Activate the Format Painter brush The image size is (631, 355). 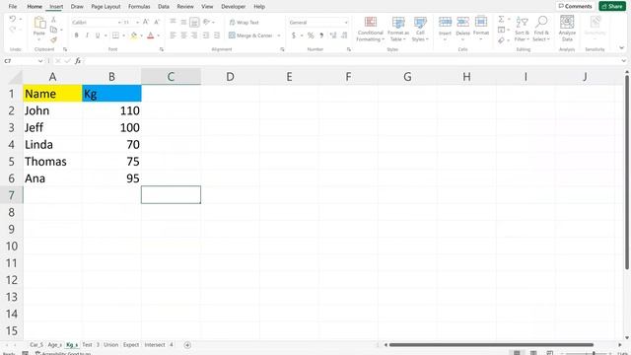[53, 39]
